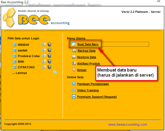
Task: Visit the www.beeaccounting.com website link
Action: [128, 125]
